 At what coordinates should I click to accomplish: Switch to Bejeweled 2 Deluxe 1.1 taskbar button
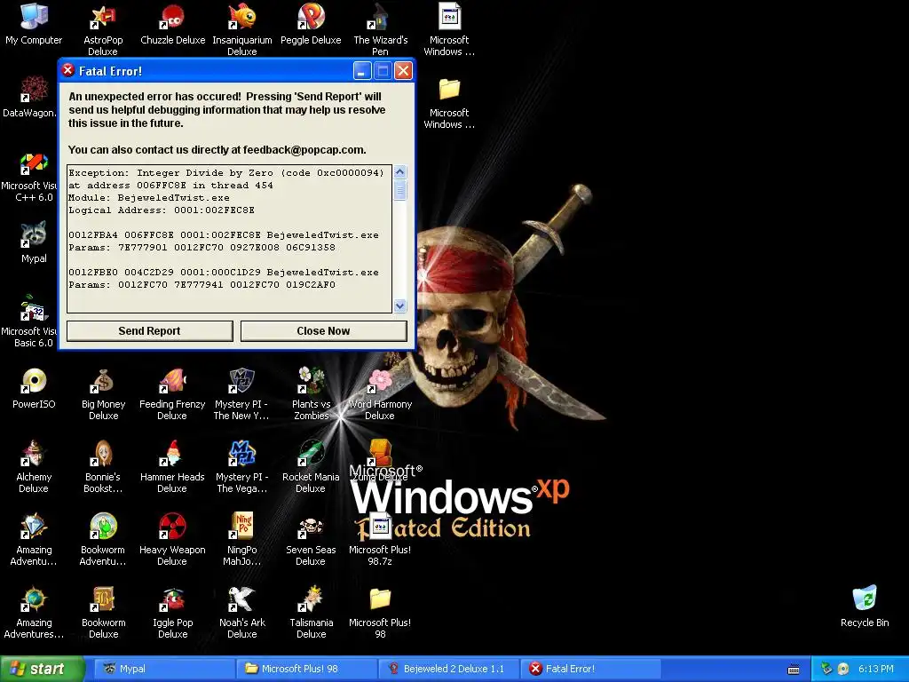point(447,669)
